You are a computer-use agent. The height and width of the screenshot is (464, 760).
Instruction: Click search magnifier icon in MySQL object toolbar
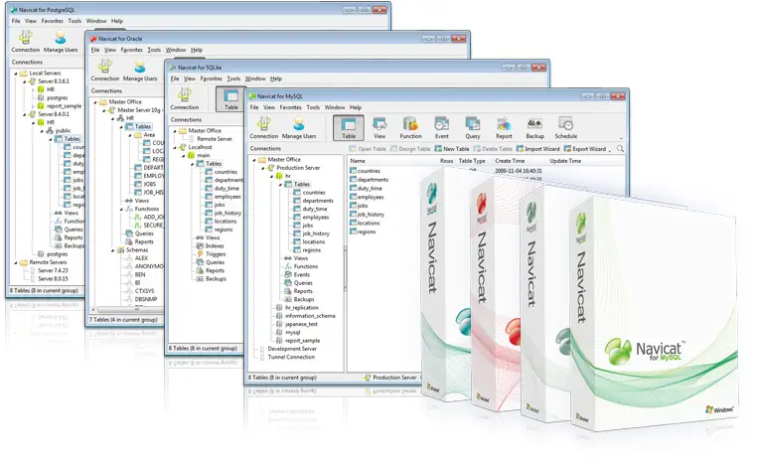[620, 149]
